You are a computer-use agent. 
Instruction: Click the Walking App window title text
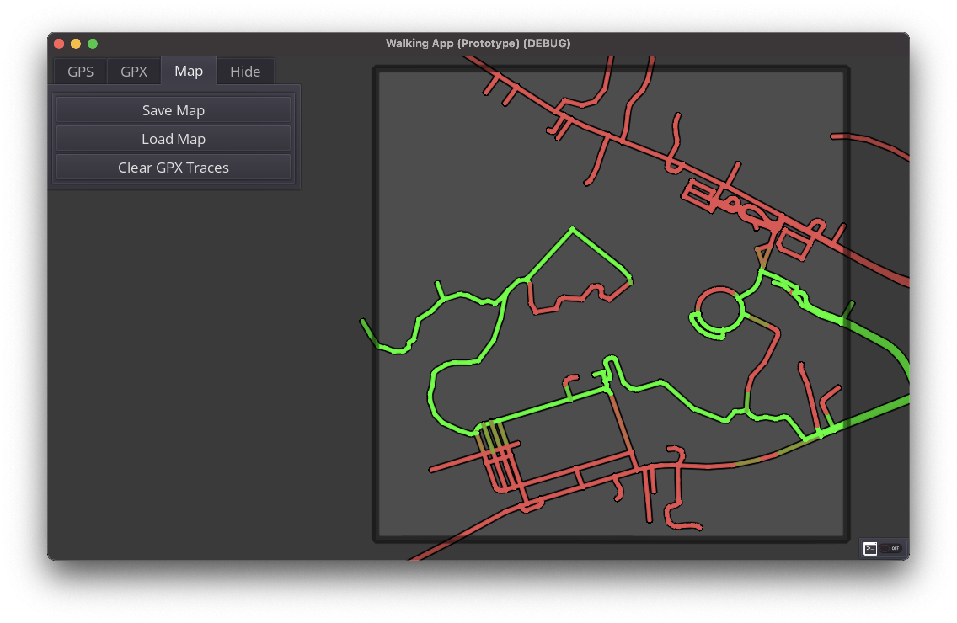coord(478,43)
